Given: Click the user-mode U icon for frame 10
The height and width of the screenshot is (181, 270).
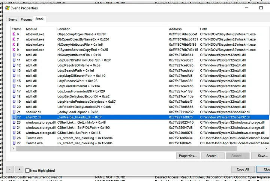Looking at the screenshot, I should 14,55.
